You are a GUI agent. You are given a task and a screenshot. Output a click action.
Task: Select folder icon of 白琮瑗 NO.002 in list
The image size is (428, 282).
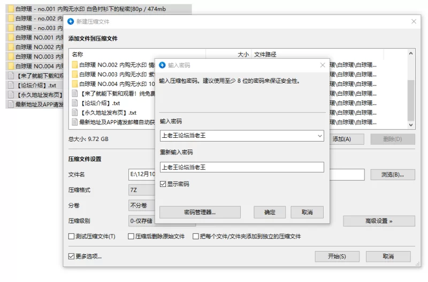pyautogui.click(x=75, y=65)
